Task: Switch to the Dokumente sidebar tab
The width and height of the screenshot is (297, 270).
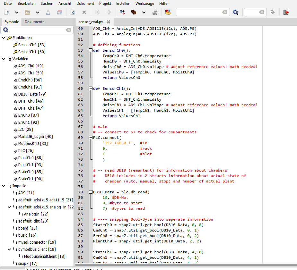Action: point(34,22)
